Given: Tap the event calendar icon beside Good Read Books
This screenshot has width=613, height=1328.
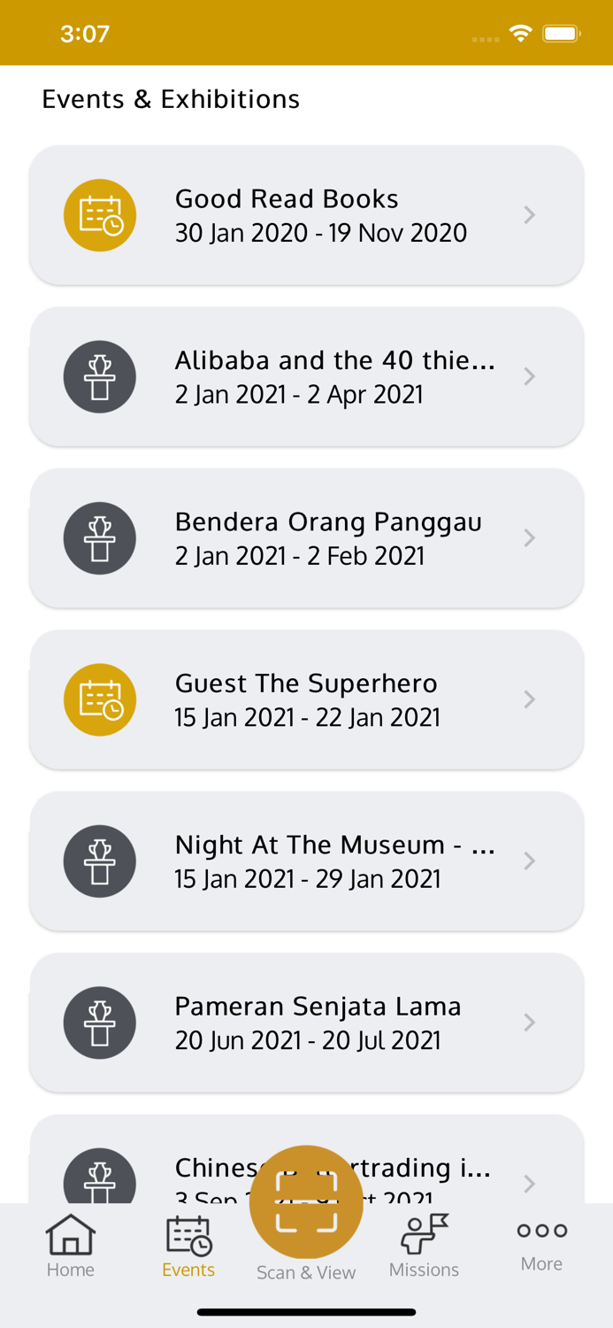Looking at the screenshot, I should click(100, 214).
